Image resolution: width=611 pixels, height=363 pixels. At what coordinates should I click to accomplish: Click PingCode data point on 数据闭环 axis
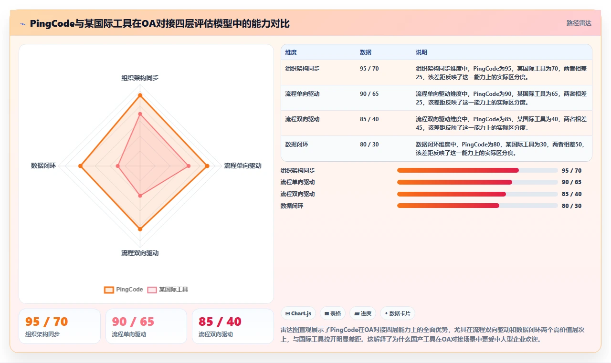tap(80, 166)
